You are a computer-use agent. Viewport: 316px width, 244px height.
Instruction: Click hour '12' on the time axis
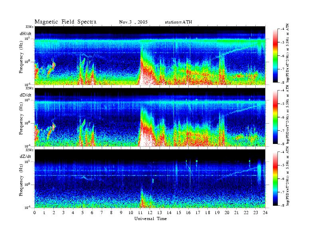click(x=150, y=213)
